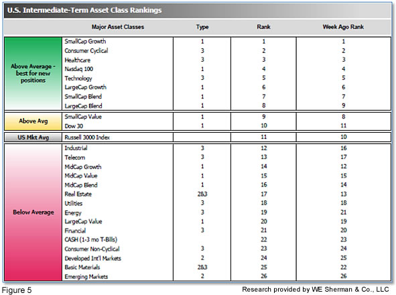Click the table title U.S. Intermediate-Term Asset Class Rankings
The image size is (396, 295).
point(84,10)
